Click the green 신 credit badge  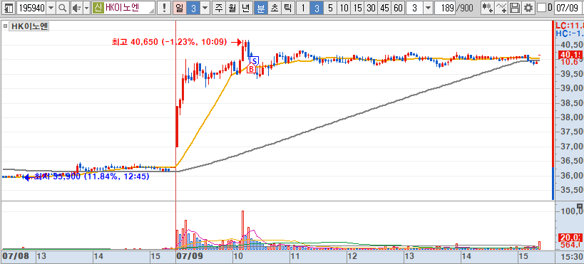98,8
